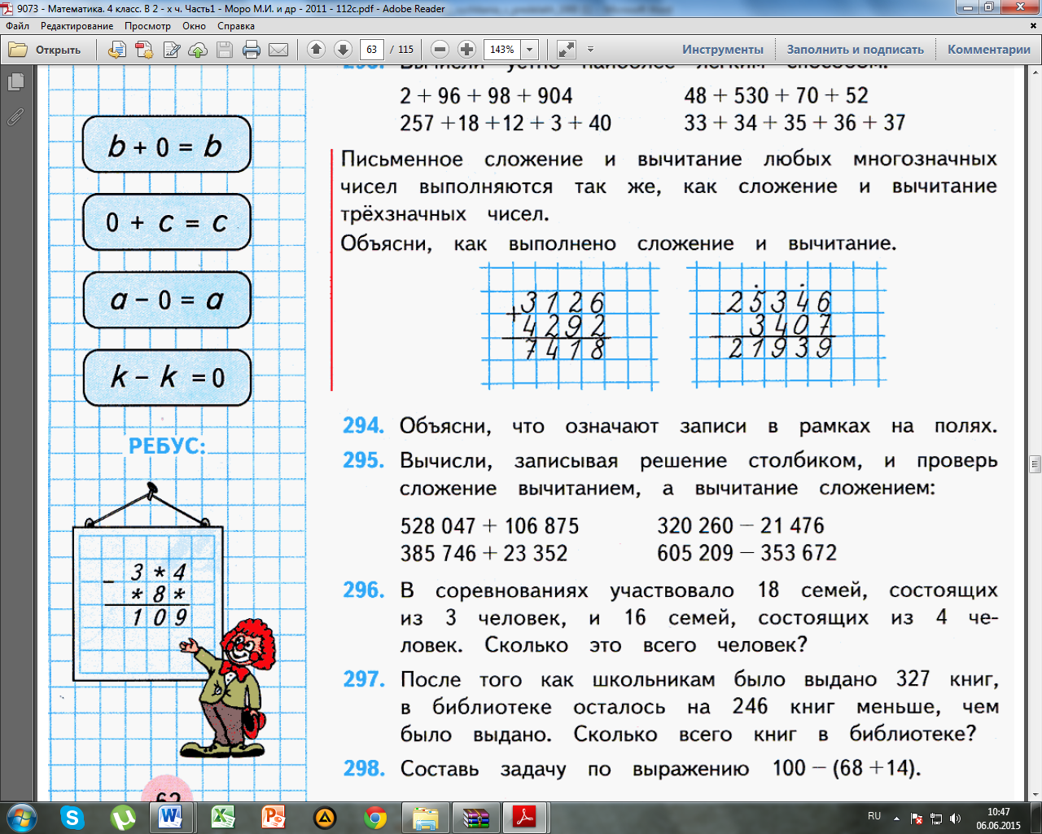This screenshot has width=1042, height=834.
Task: Open the Комментарии pane
Action: tap(989, 50)
